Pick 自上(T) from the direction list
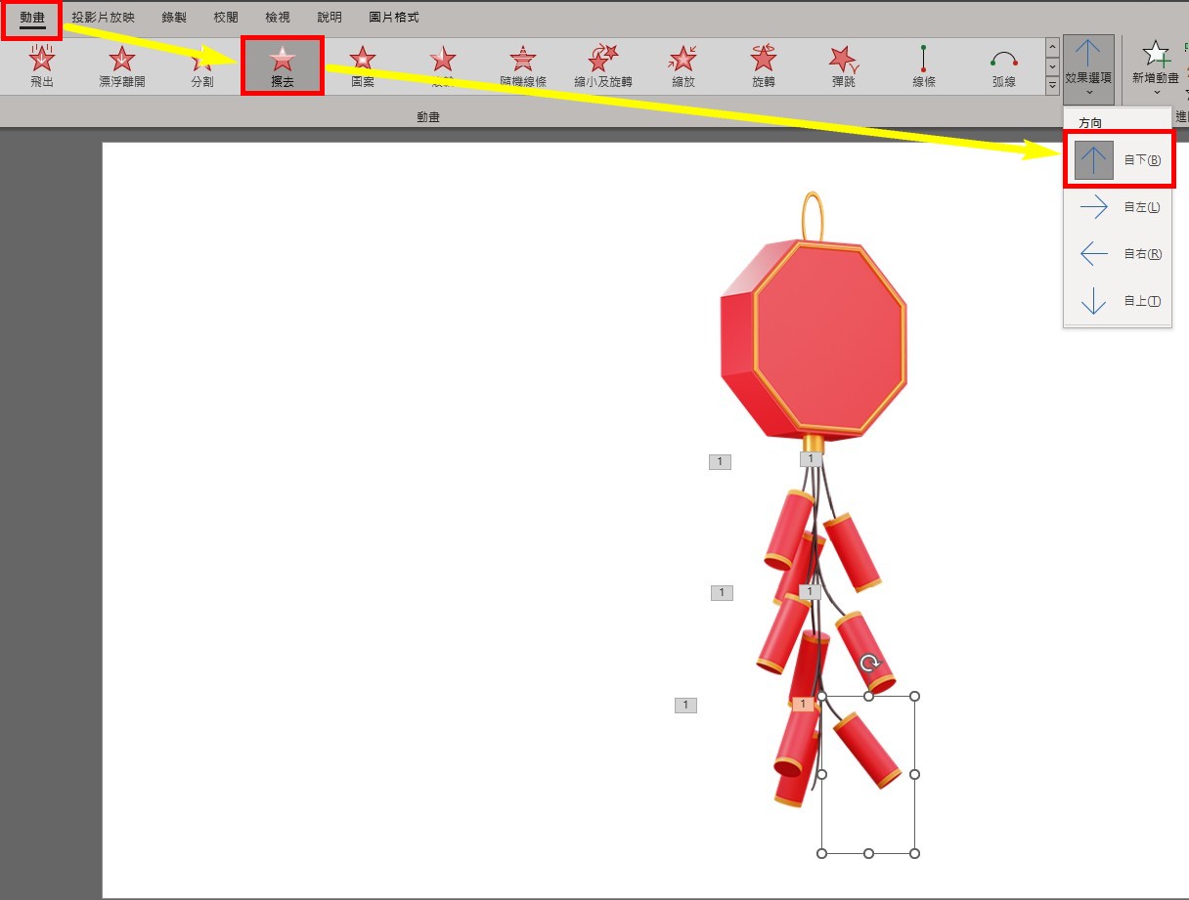Screen dimensions: 1189x900 1118,301
